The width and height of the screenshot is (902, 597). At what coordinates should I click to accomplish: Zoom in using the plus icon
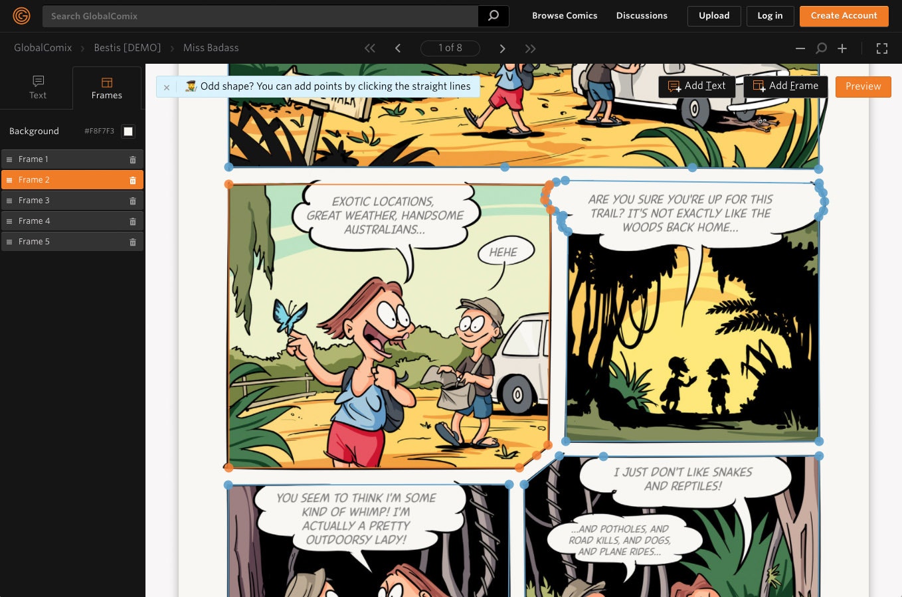coord(842,48)
